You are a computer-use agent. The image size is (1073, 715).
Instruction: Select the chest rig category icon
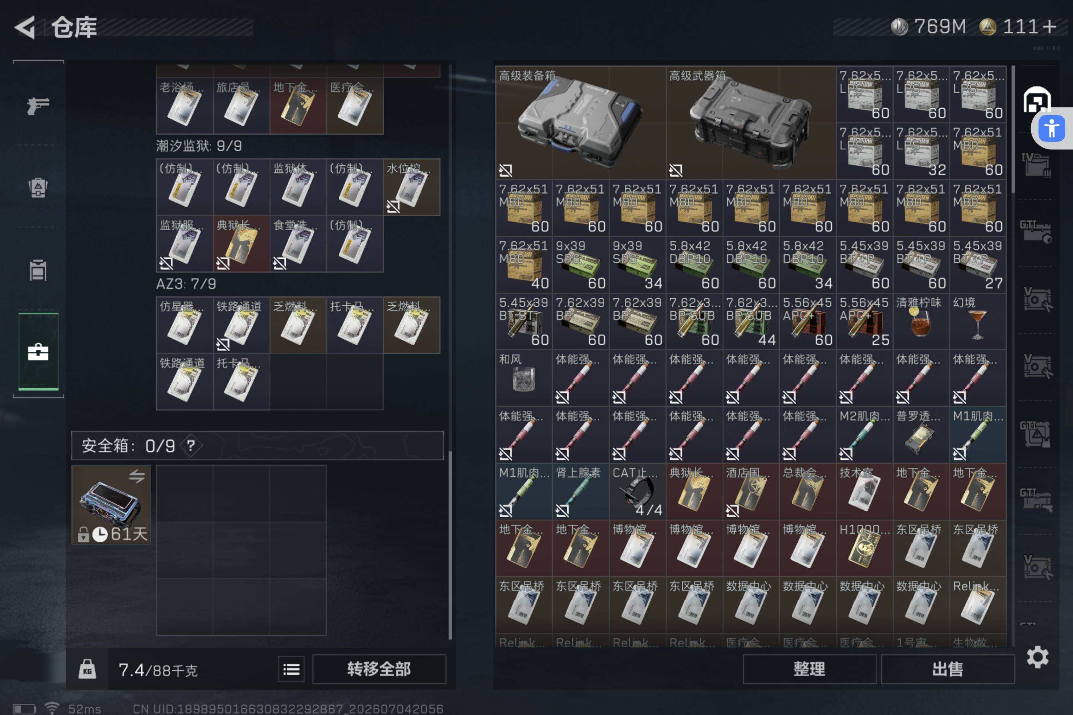click(38, 270)
